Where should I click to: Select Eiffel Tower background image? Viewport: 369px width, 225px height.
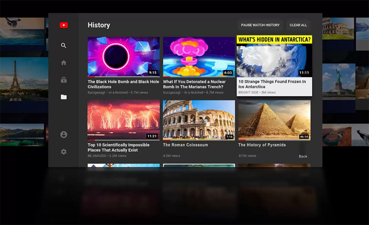[x=24, y=79]
